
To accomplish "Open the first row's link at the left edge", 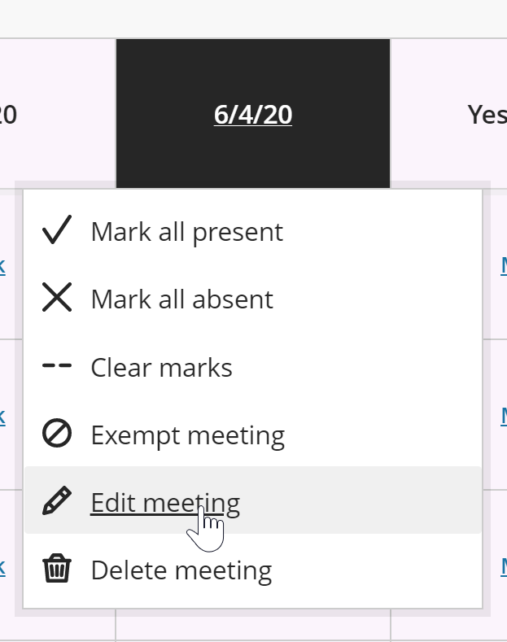I will click(x=2, y=265).
